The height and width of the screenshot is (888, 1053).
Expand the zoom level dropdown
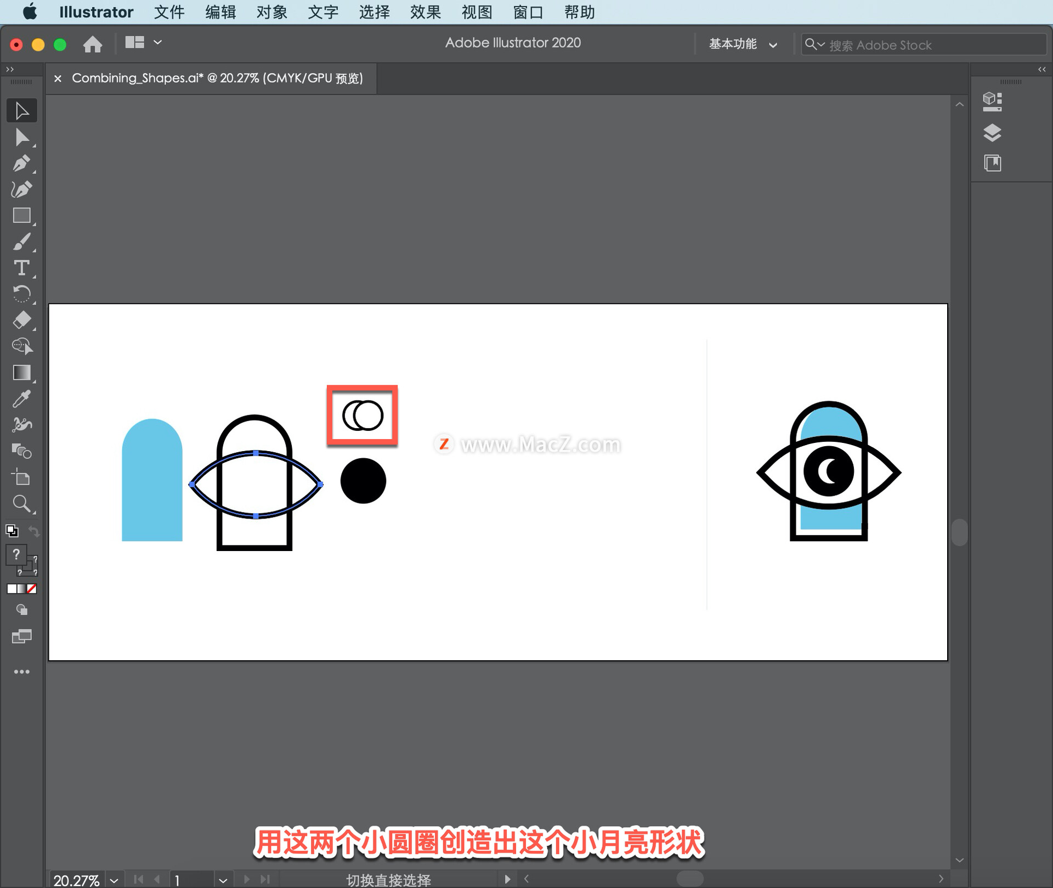point(114,880)
